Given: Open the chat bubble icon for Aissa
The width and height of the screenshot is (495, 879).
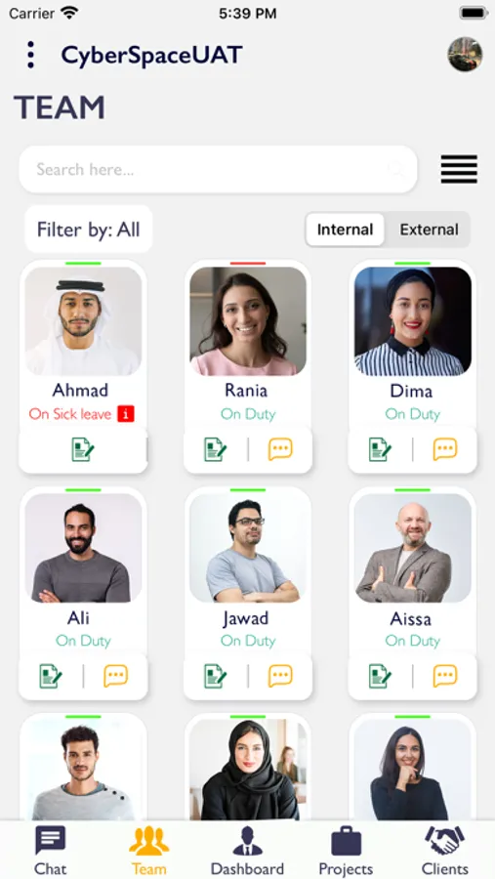Looking at the screenshot, I should coord(445,676).
